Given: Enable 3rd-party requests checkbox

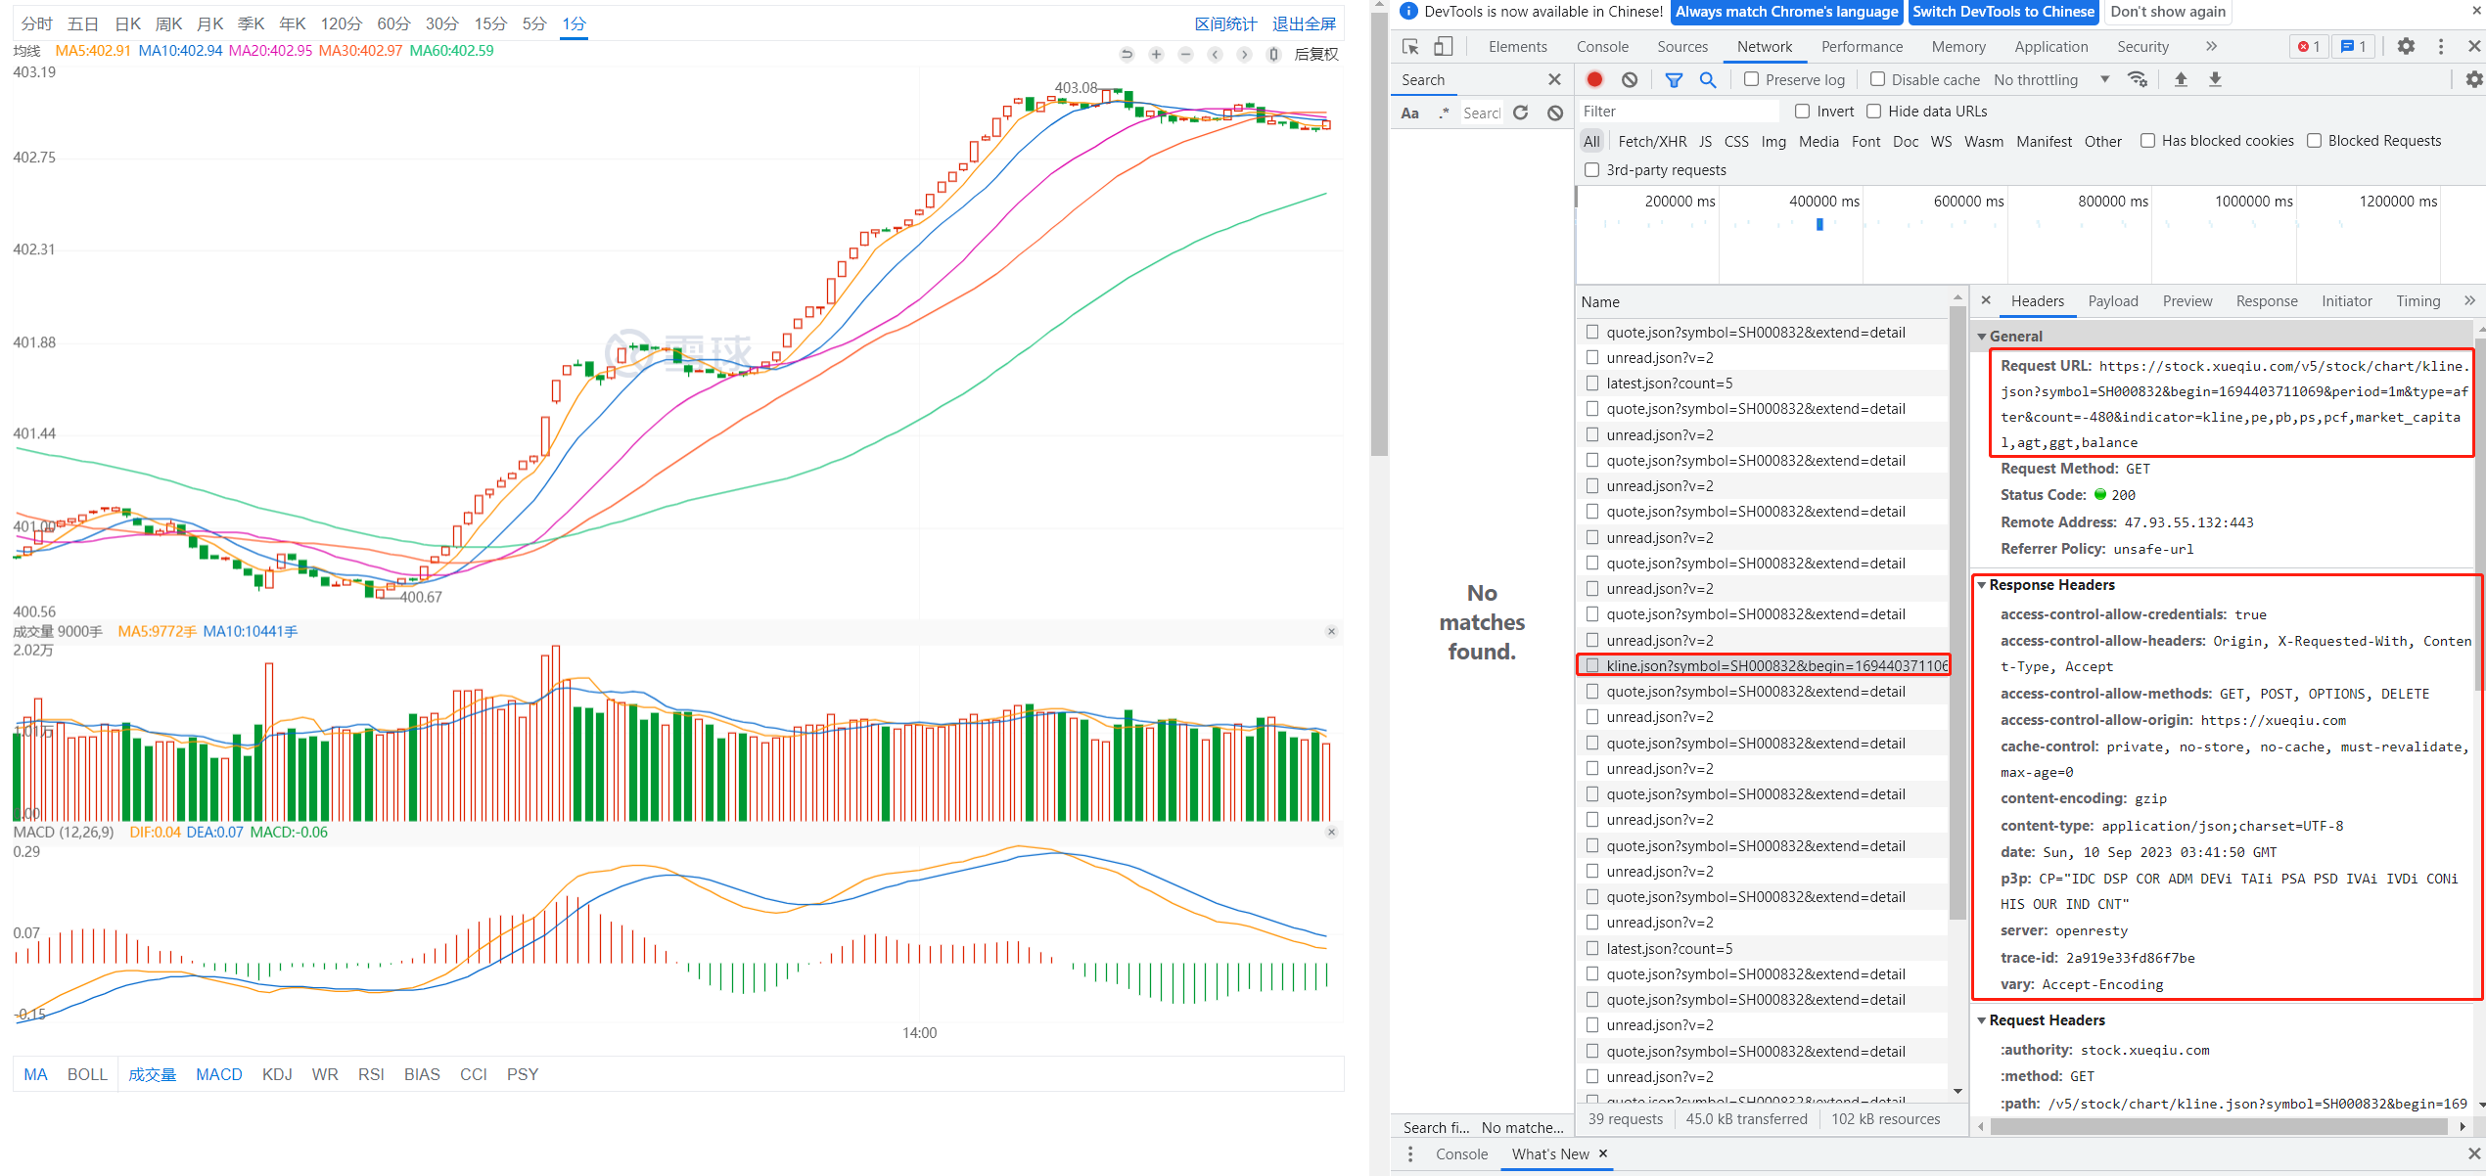Looking at the screenshot, I should [1591, 170].
